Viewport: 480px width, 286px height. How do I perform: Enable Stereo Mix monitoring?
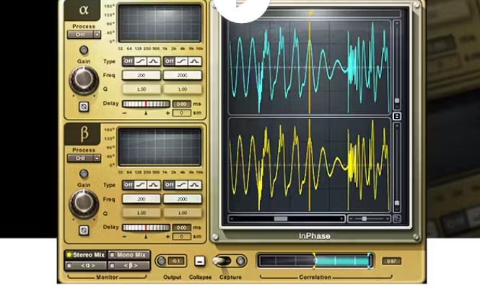[x=86, y=255]
